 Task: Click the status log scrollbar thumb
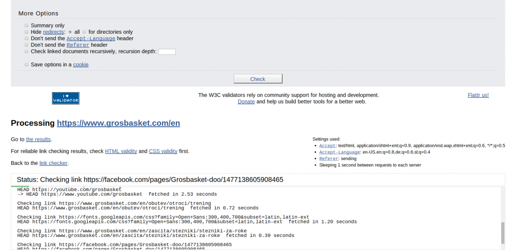coord(502,233)
